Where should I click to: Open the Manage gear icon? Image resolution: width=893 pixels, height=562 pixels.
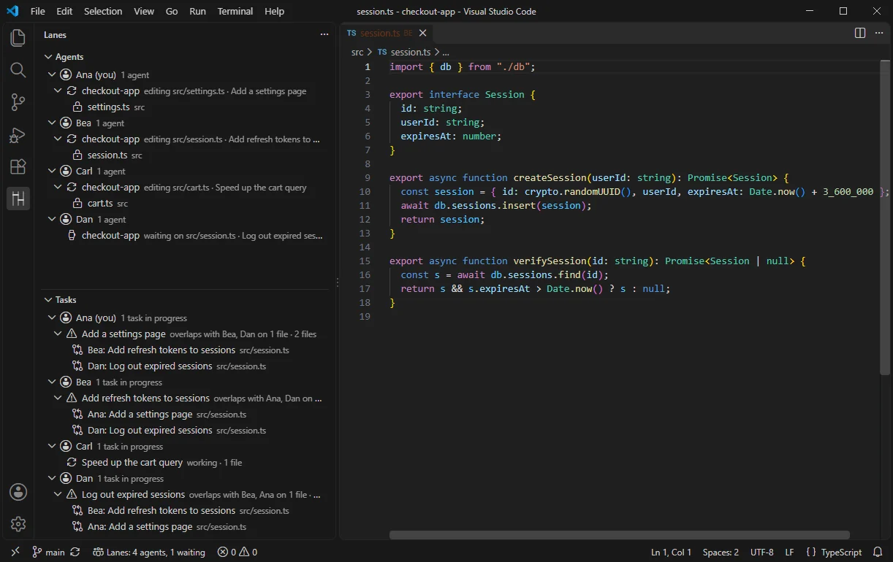(x=18, y=524)
